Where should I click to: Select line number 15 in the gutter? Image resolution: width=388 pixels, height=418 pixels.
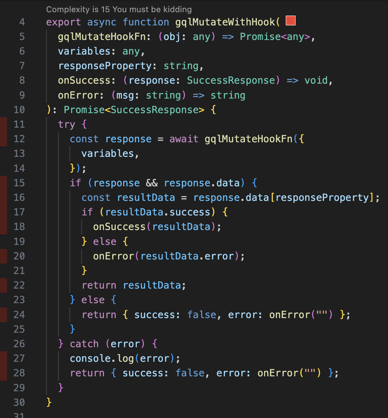(x=19, y=183)
